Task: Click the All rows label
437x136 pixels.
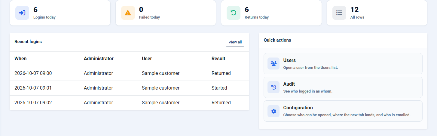Action: (x=357, y=17)
